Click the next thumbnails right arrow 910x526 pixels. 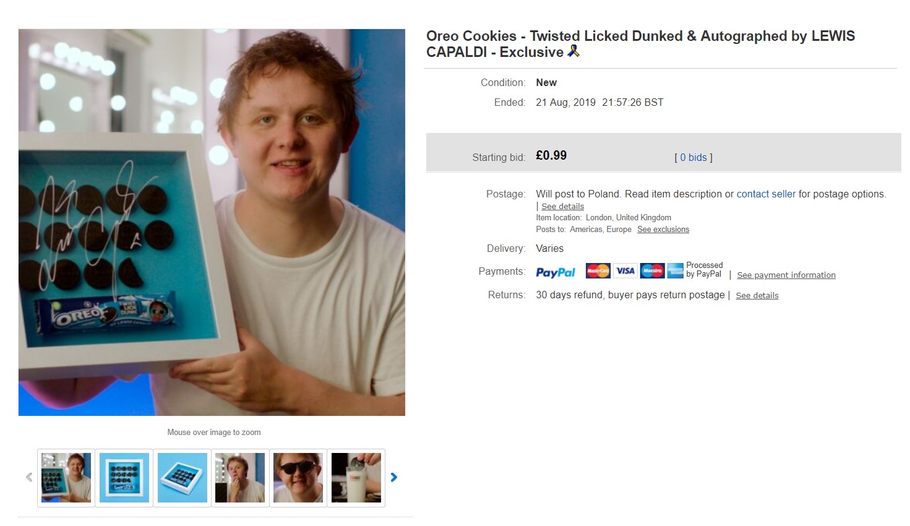pos(394,477)
